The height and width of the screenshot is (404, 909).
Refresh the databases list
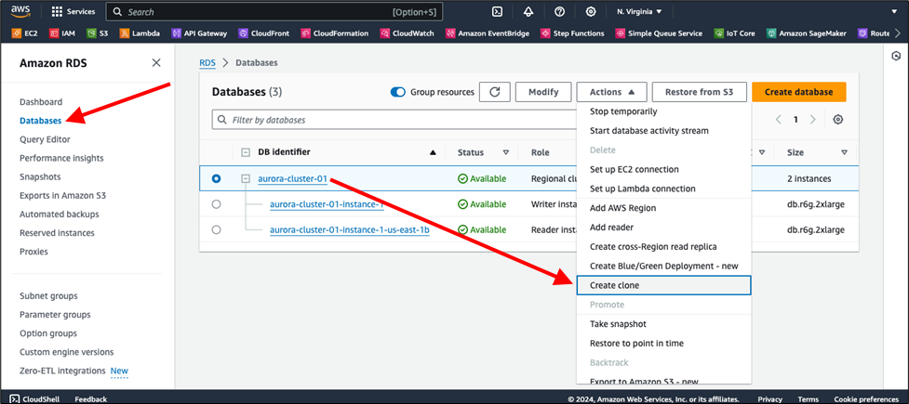494,92
